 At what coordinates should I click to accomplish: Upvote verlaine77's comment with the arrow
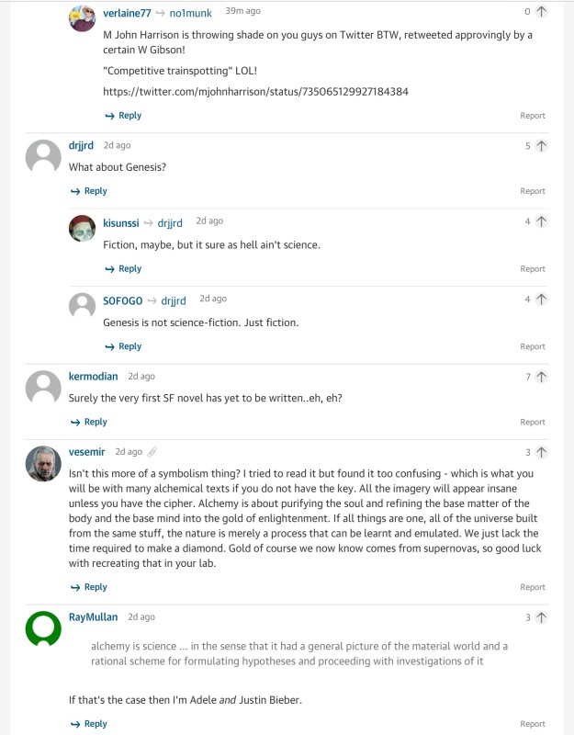542,12
